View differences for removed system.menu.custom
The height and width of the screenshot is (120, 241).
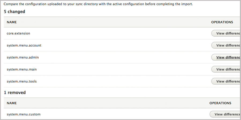[x=224, y=114]
